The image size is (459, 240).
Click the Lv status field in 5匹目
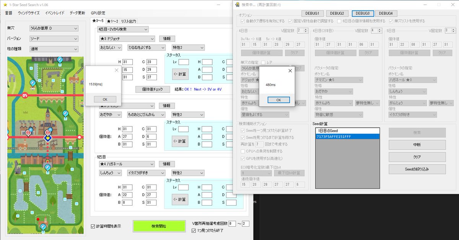[183, 188]
